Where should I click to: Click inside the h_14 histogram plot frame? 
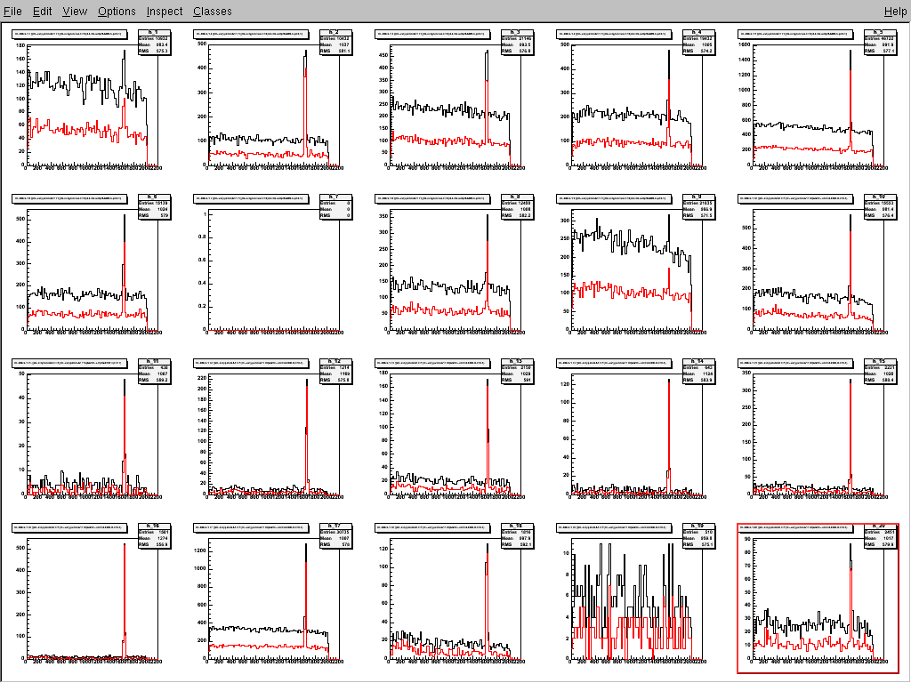[x=637, y=434]
